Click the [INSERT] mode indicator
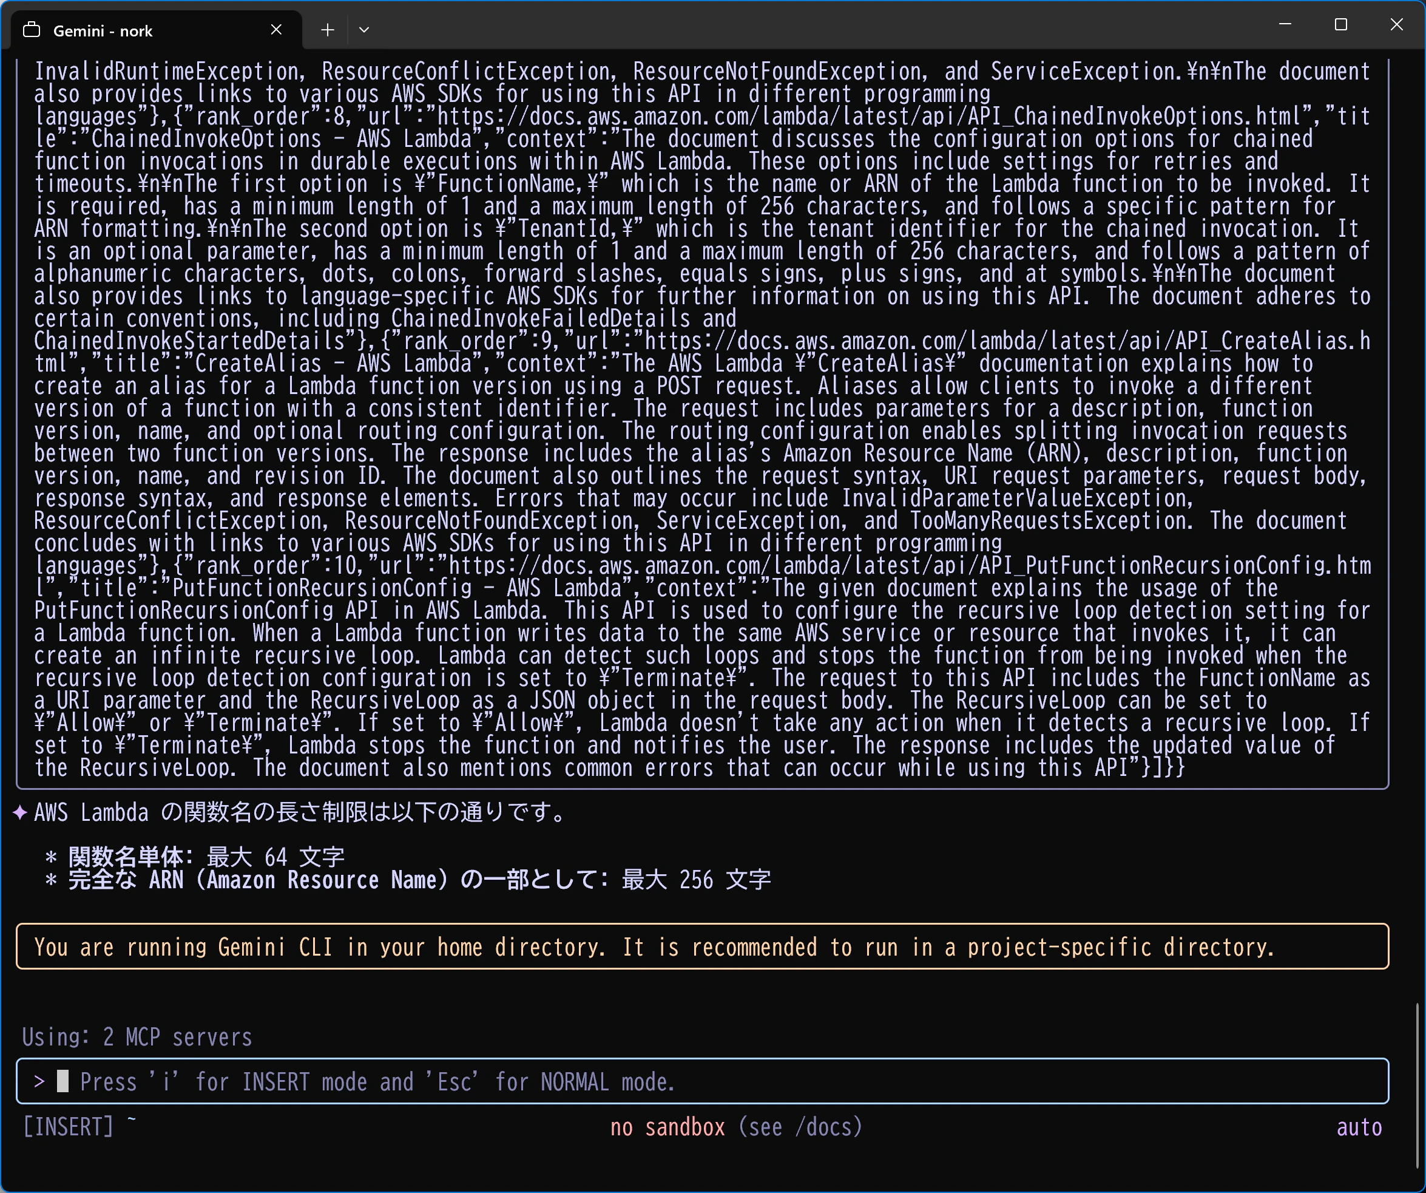 tap(68, 1127)
